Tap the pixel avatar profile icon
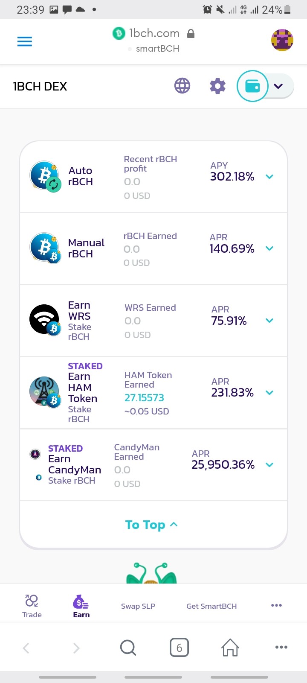Viewport: 307px width, 683px height. (x=282, y=40)
